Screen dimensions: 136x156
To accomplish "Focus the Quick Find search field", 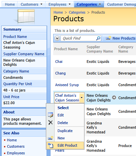I will coord(78,38).
